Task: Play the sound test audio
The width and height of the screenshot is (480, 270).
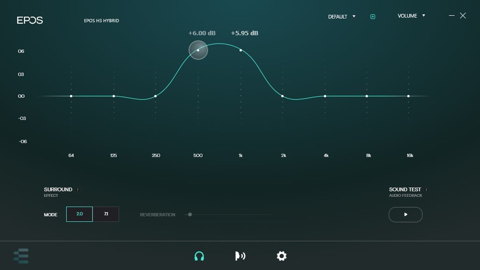Action: pos(405,215)
